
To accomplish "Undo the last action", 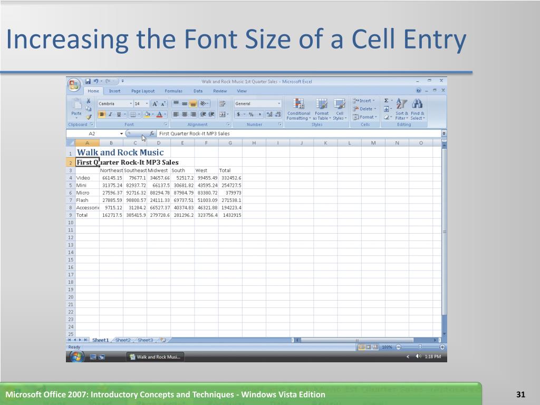I will coord(96,81).
